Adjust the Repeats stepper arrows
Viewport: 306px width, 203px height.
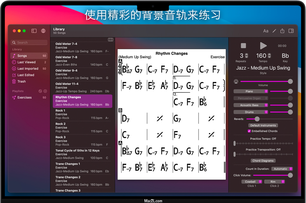tap(247, 56)
